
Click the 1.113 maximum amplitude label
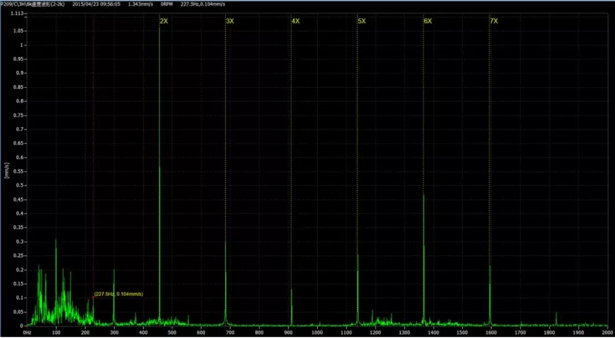16,14
